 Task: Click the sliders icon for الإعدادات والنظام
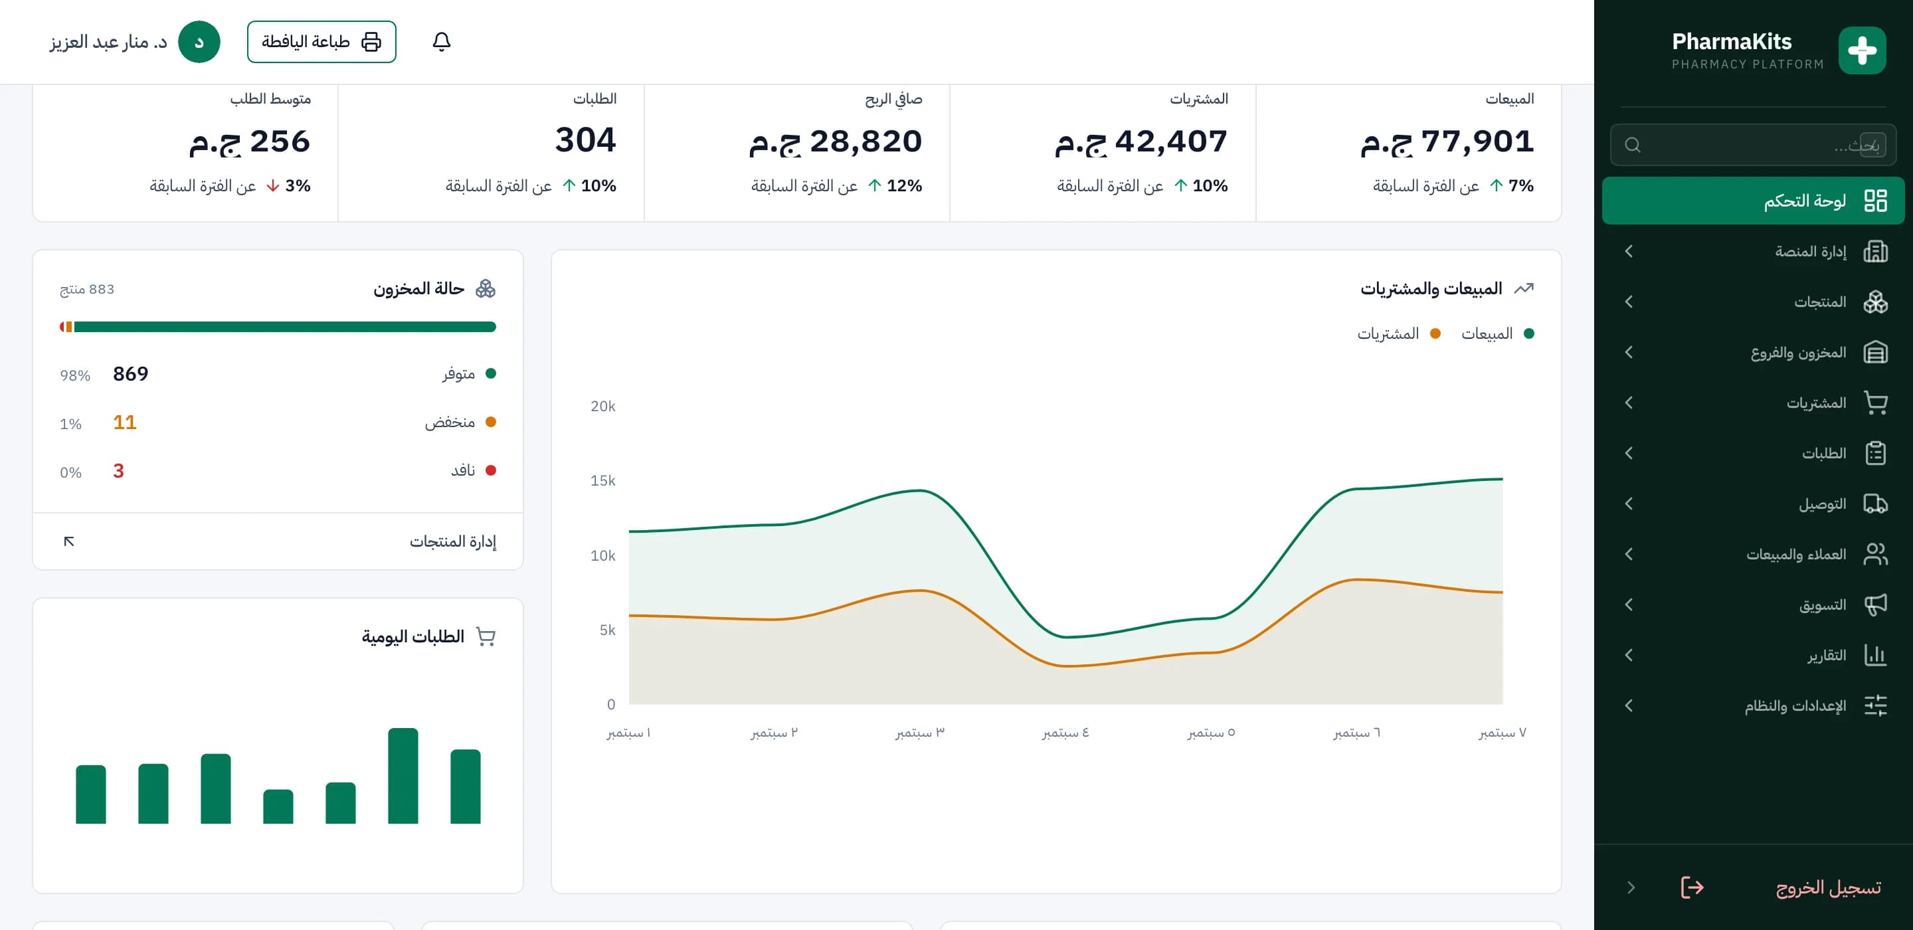[1875, 705]
